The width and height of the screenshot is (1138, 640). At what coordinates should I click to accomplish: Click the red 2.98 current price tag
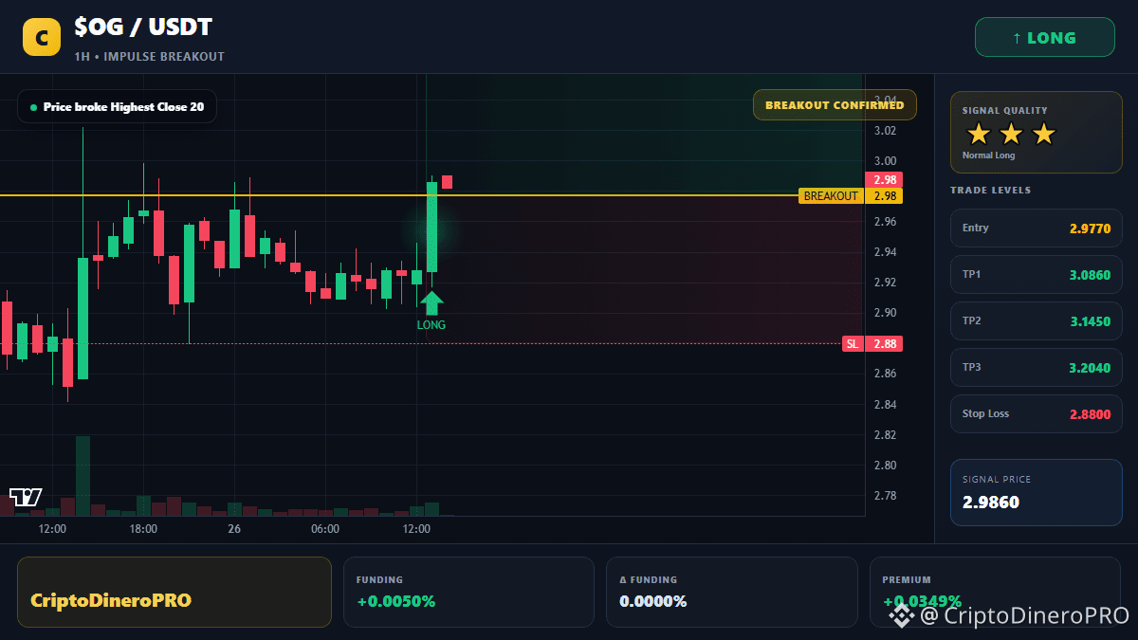coord(884,180)
